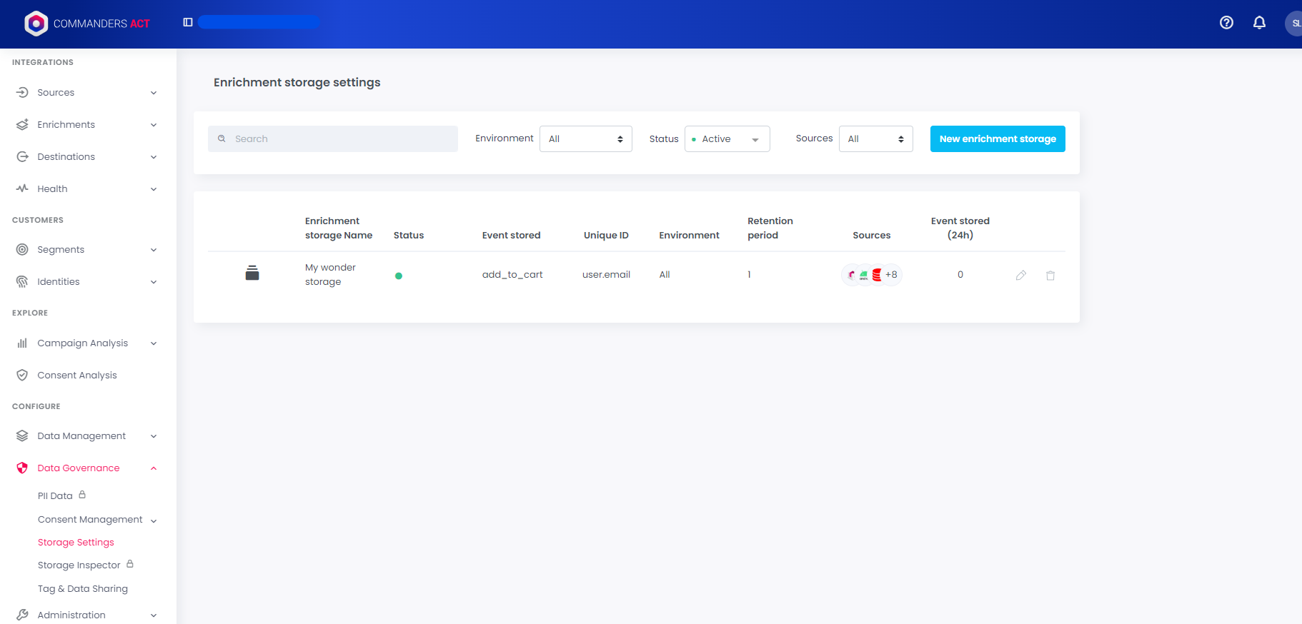Viewport: 1302px width, 624px height.
Task: Click the edit pencil for My wonder storage
Action: tap(1021, 275)
